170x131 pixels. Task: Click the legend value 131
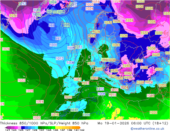(x=42, y=130)
